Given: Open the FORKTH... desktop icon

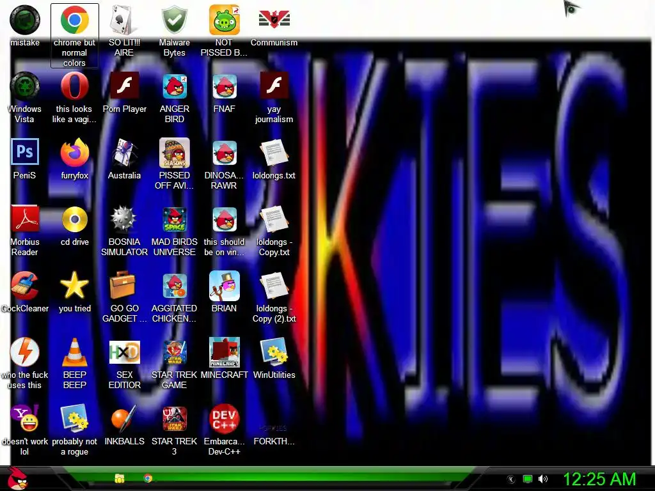Looking at the screenshot, I should click(273, 428).
